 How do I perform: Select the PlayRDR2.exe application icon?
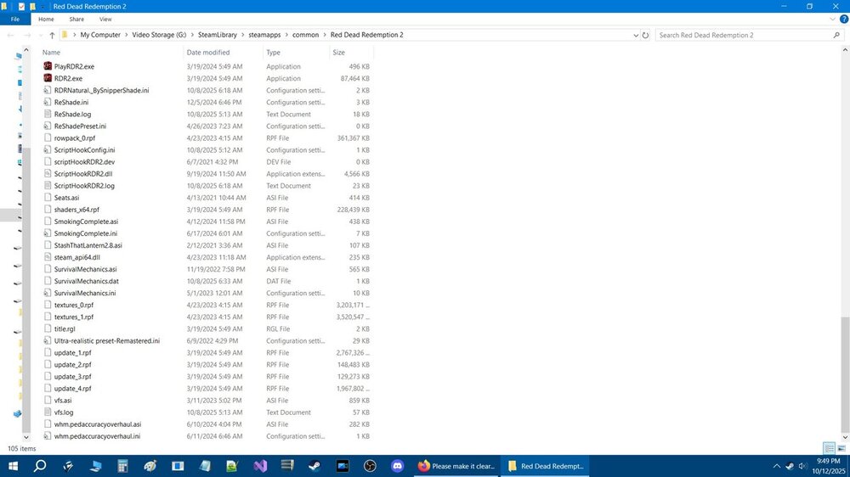coord(48,66)
